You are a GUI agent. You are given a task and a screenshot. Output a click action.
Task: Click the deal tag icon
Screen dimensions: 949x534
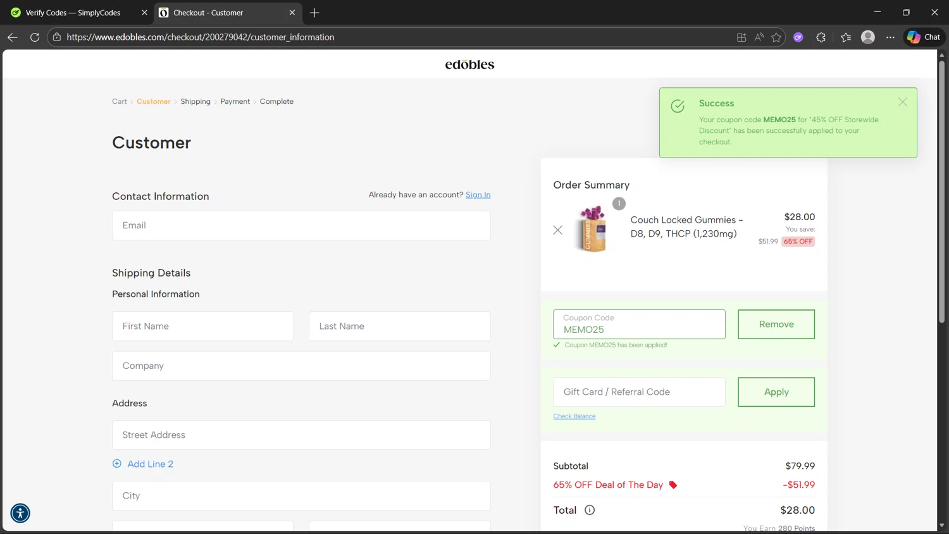coord(673,485)
